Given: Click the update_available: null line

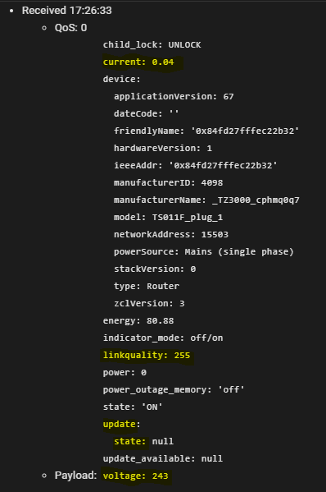Looking at the screenshot, I should (163, 459).
